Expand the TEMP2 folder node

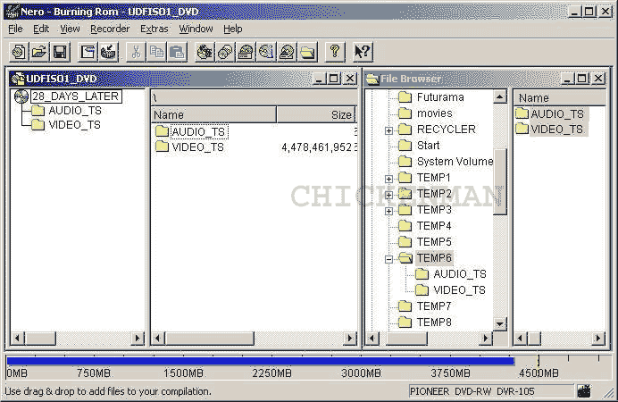click(389, 195)
